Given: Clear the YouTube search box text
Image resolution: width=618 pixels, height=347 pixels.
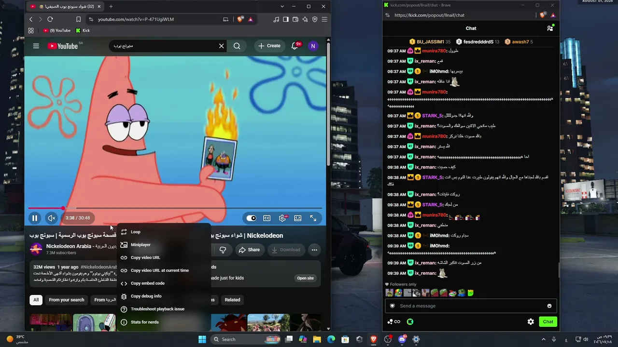Looking at the screenshot, I should point(221,46).
